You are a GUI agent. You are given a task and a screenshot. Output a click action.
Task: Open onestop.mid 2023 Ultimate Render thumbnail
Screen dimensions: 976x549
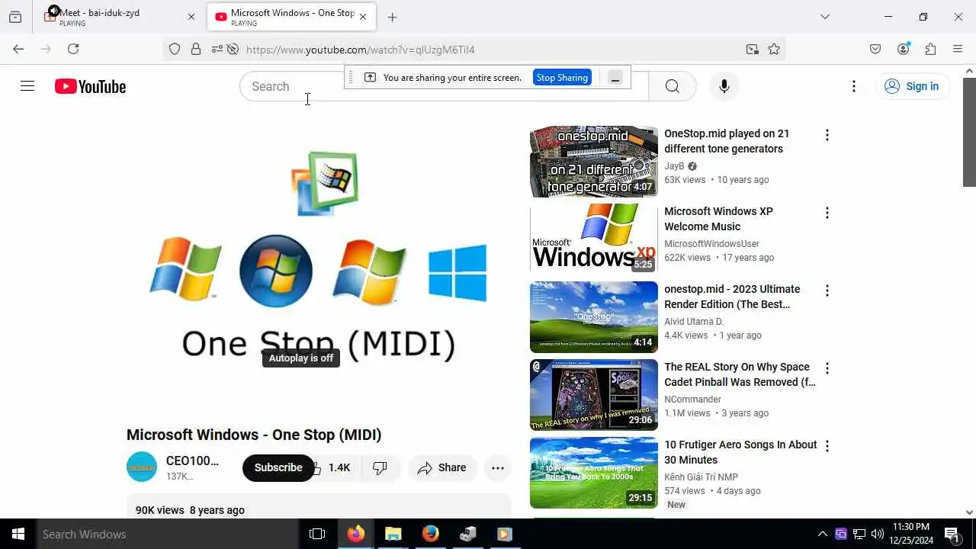coord(594,317)
